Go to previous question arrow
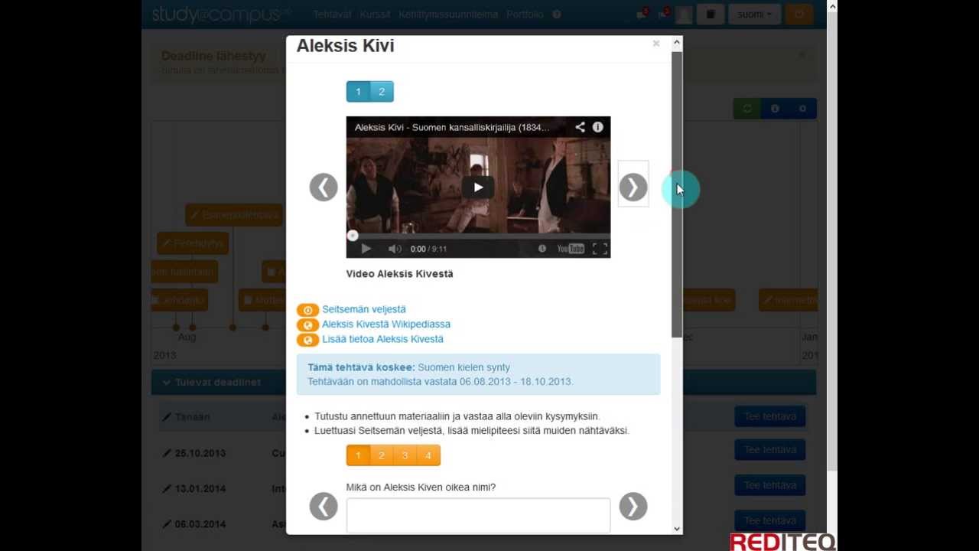 (324, 506)
